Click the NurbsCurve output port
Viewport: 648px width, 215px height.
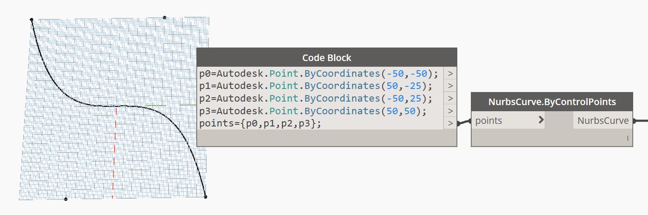(x=603, y=121)
